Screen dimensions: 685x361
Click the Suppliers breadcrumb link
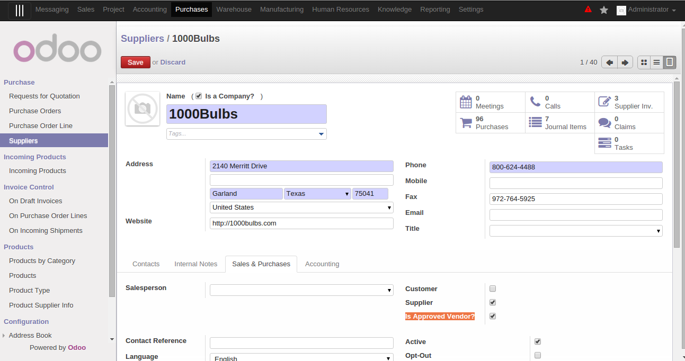point(143,39)
